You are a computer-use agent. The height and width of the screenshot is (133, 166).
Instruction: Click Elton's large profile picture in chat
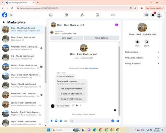[84, 48]
